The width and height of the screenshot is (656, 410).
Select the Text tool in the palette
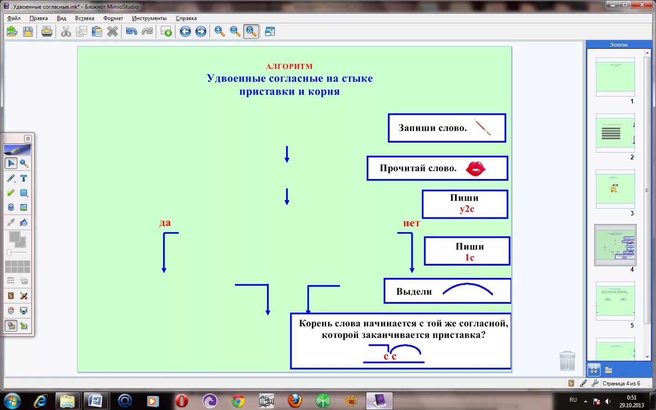[24, 178]
